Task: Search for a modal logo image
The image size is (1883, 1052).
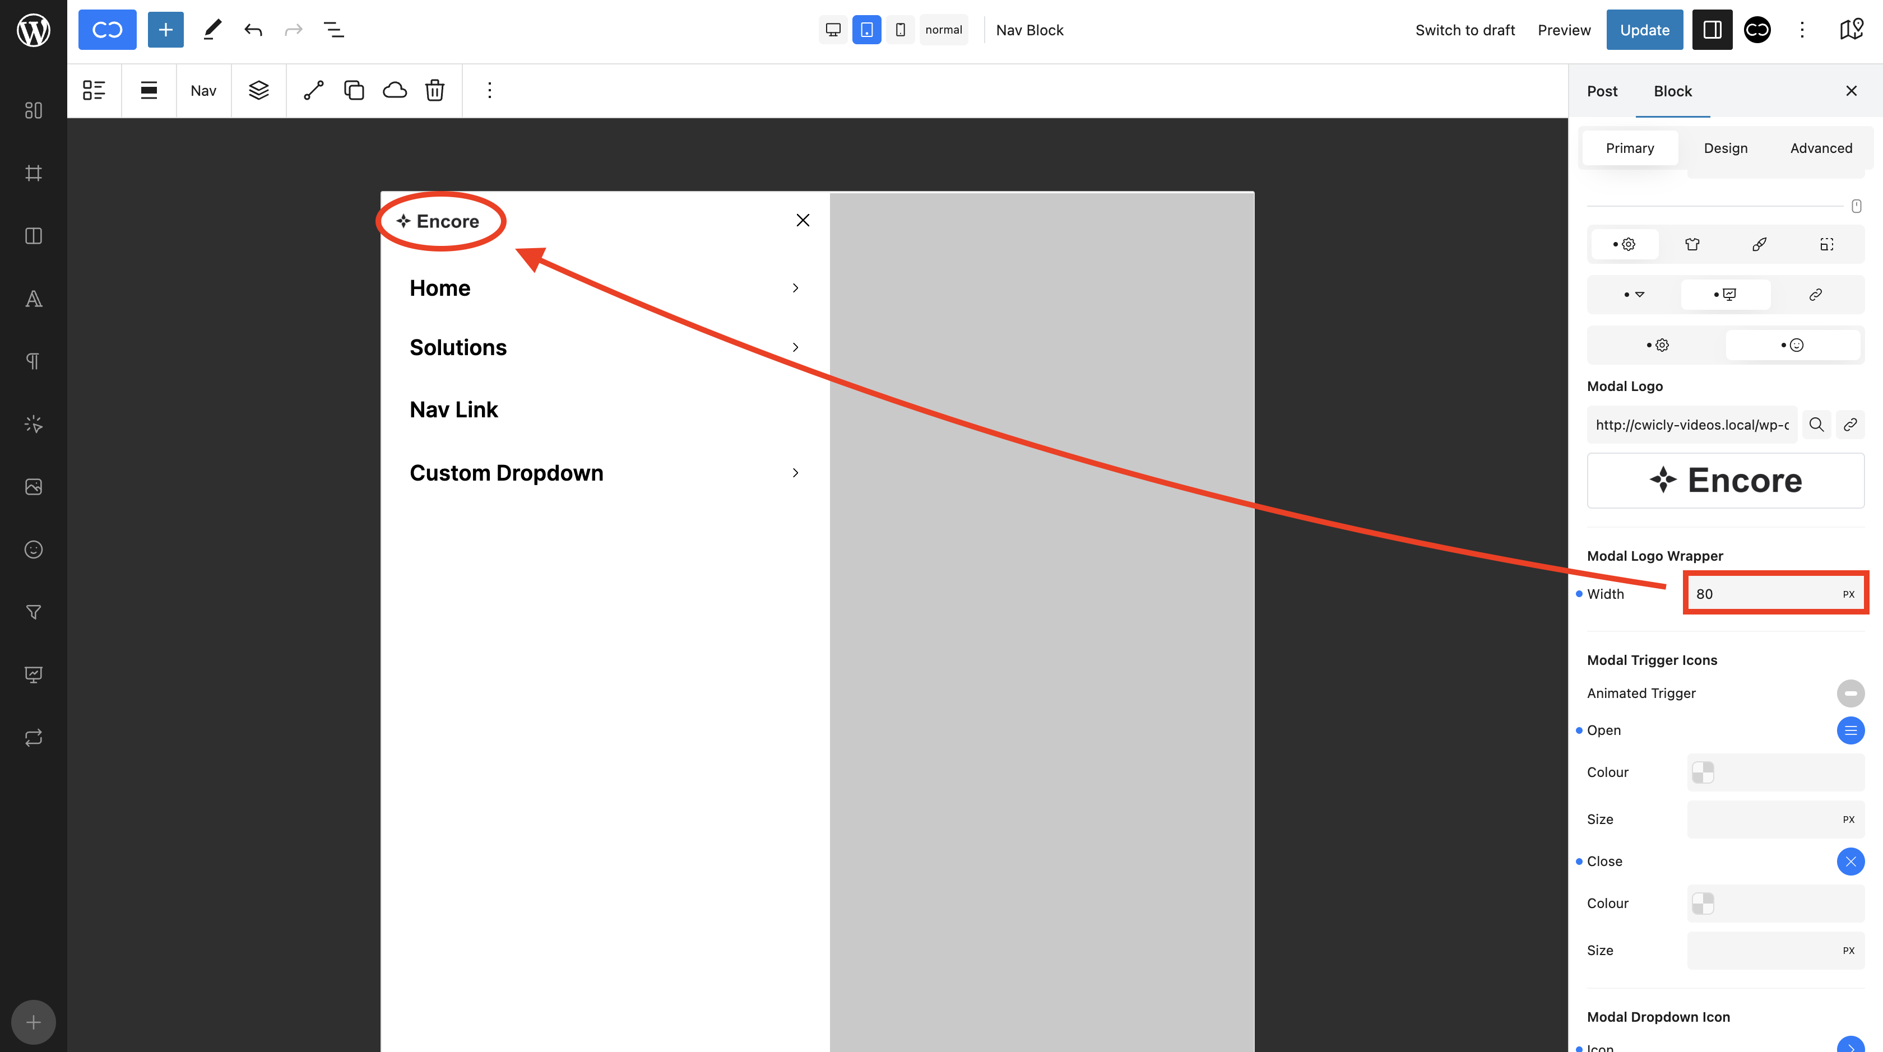Action: pyautogui.click(x=1816, y=425)
